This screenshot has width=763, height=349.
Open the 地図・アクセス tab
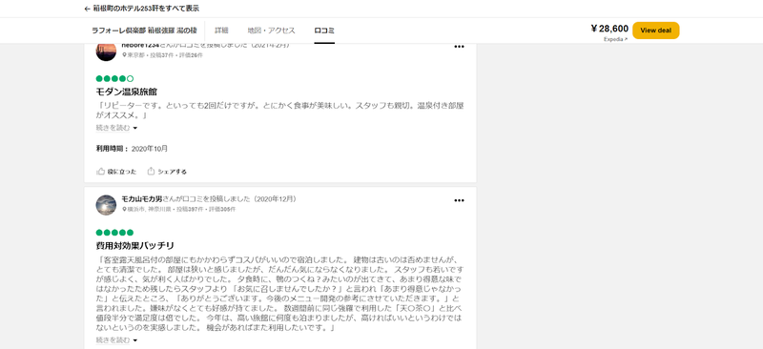click(271, 31)
